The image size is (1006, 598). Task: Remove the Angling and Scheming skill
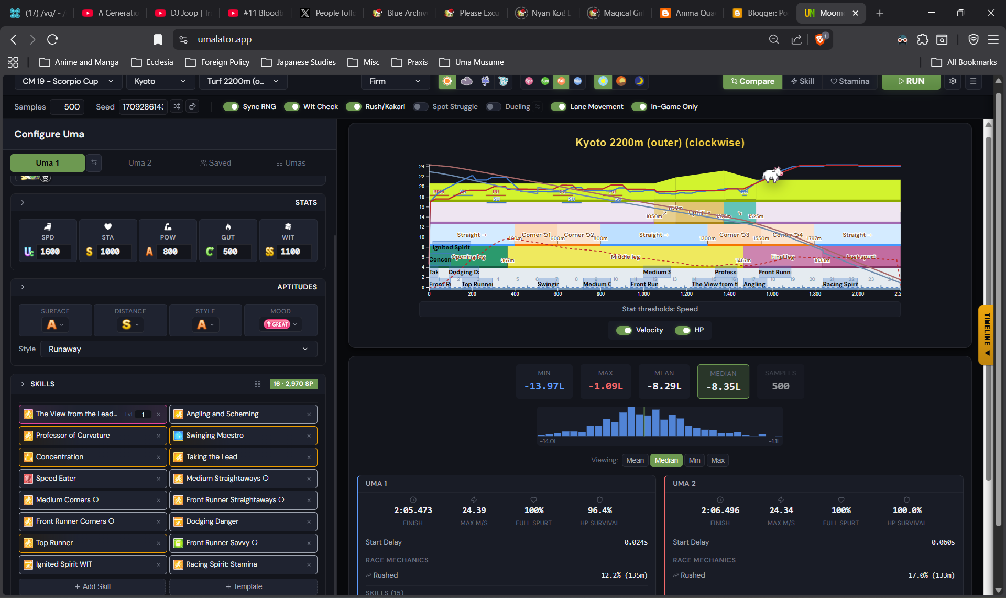tap(309, 414)
